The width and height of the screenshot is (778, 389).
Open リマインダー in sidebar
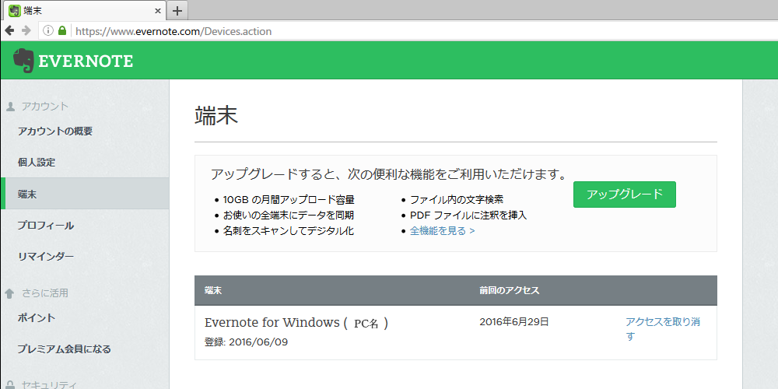pos(46,257)
